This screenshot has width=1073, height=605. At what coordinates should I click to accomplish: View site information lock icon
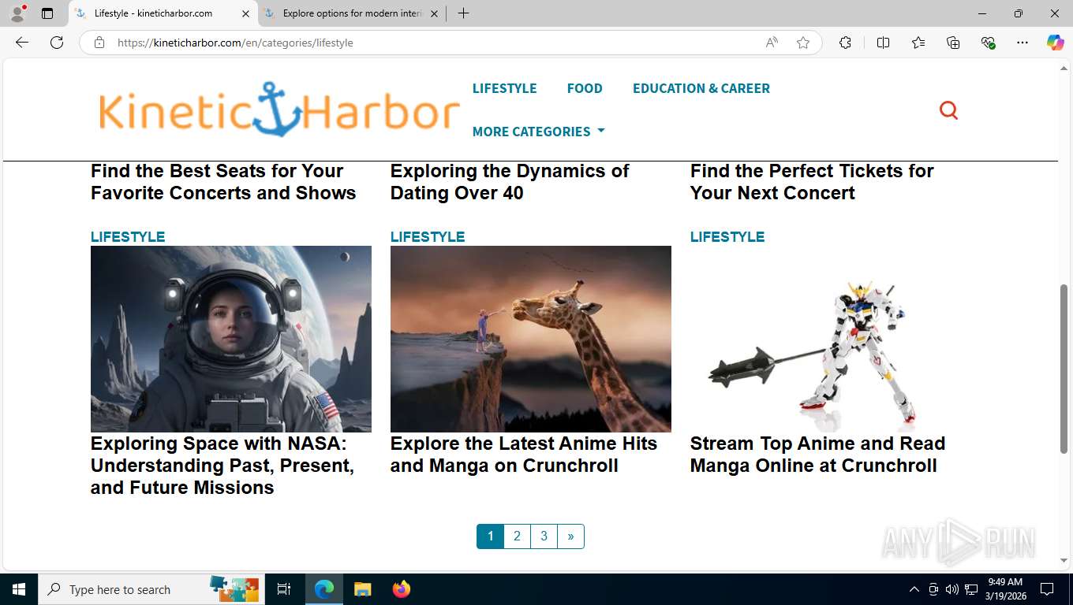(99, 43)
